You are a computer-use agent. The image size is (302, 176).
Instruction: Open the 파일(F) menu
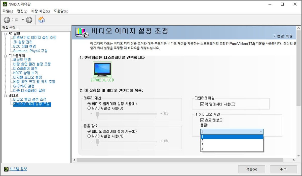(8, 11)
